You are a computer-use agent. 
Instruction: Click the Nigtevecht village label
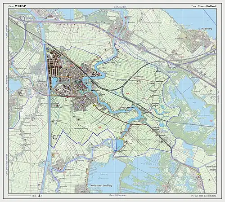70,169
